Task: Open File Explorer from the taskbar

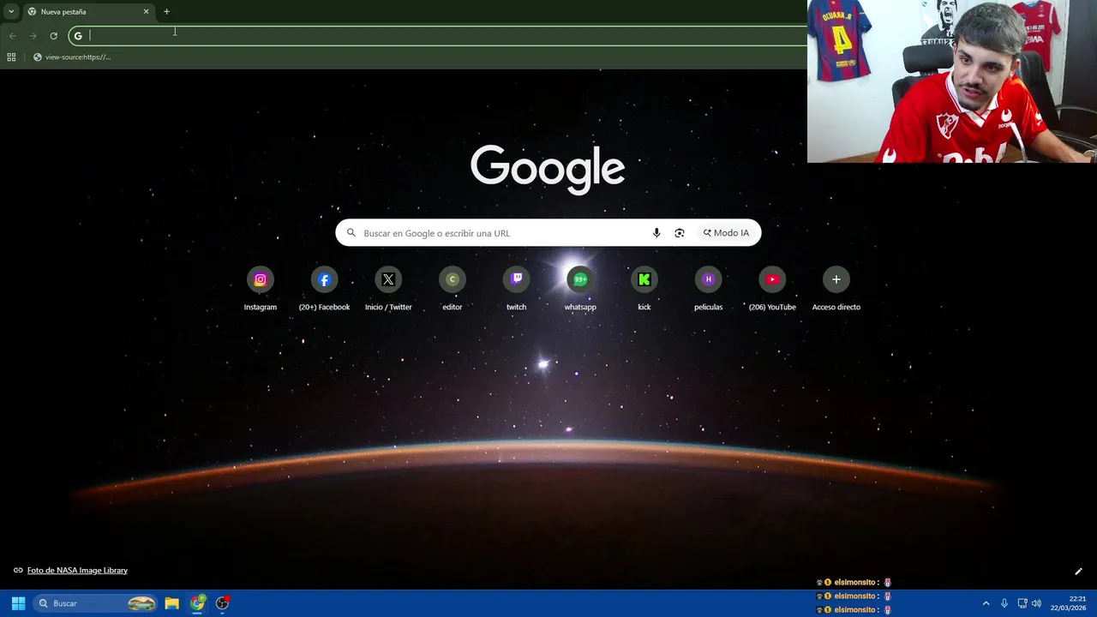Action: click(171, 603)
